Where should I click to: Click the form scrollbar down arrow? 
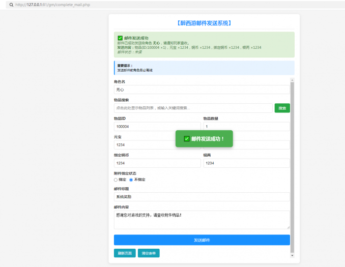coord(292,254)
